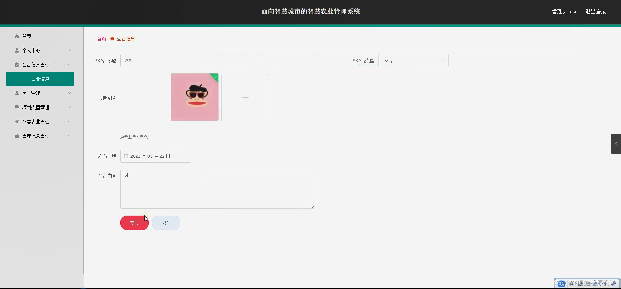Click the paper-plane icon beside 智慧农业管理
Viewport: 621px width, 289px height.
17,122
